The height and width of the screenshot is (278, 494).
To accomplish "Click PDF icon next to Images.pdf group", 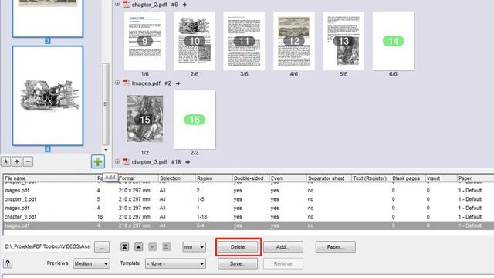I will [126, 83].
